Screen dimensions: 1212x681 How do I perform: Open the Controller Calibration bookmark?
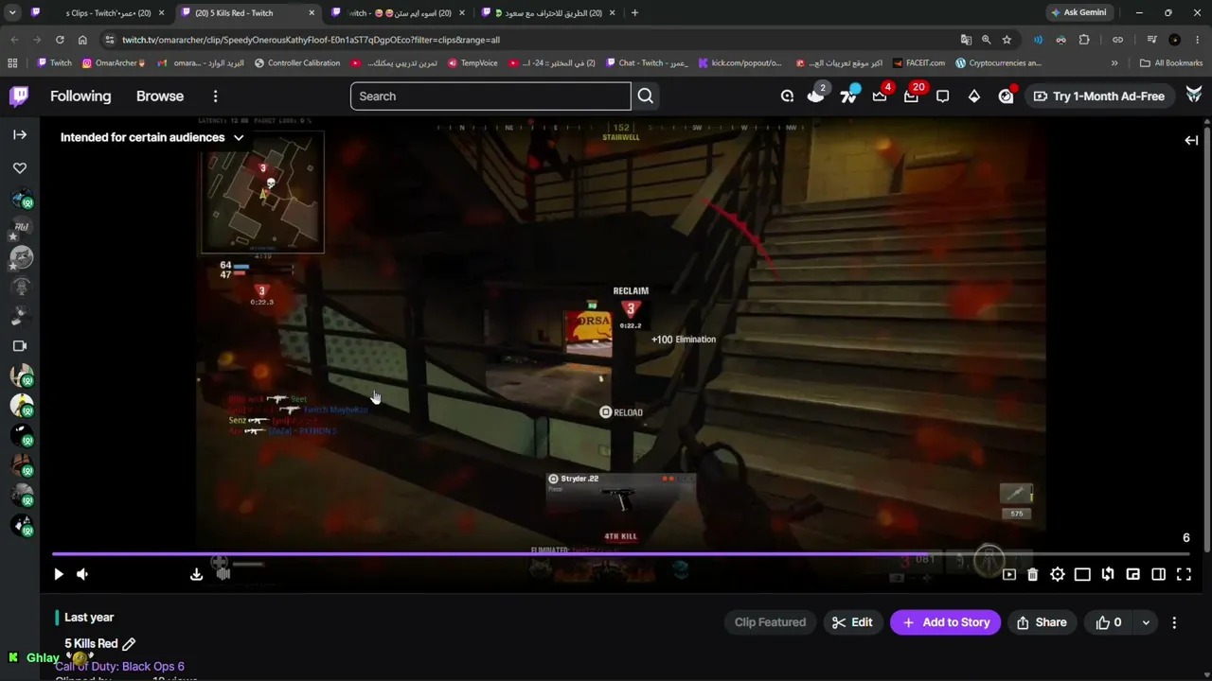tap(297, 63)
